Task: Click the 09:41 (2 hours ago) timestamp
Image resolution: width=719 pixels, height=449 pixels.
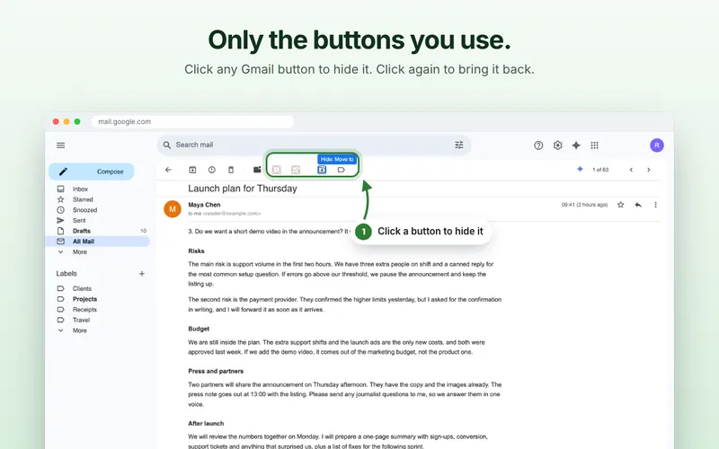Action: click(584, 205)
